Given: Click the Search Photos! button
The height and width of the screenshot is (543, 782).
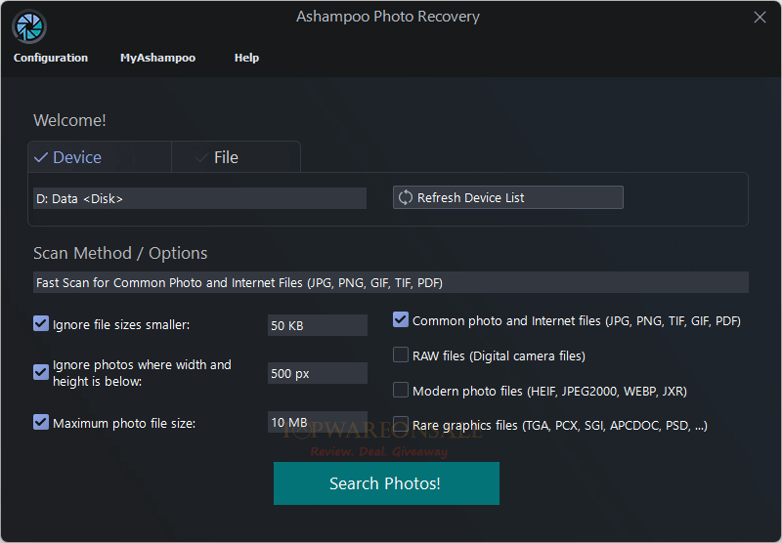Looking at the screenshot, I should pos(386,483).
